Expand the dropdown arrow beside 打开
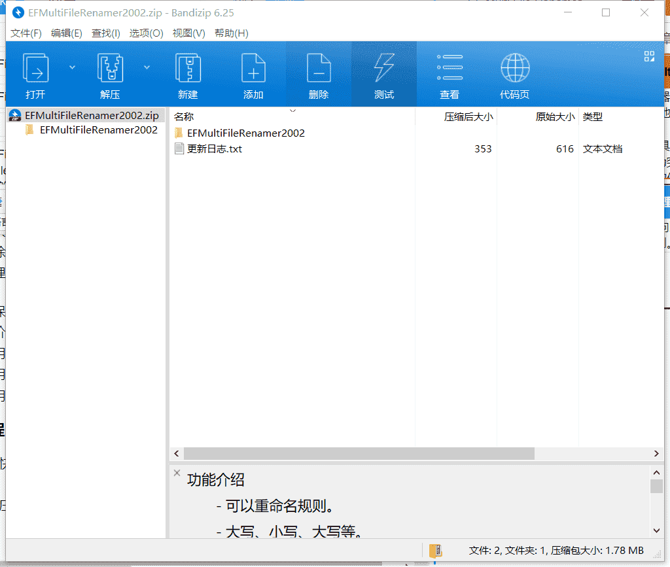This screenshot has height=567, width=670. coord(72,67)
